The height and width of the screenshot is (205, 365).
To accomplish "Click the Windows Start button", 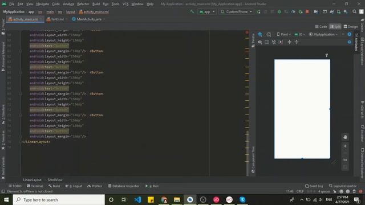I will coord(6,200).
